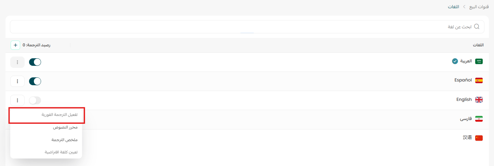
Task: Click the verified checkmark next to العربية
Action: (x=455, y=61)
